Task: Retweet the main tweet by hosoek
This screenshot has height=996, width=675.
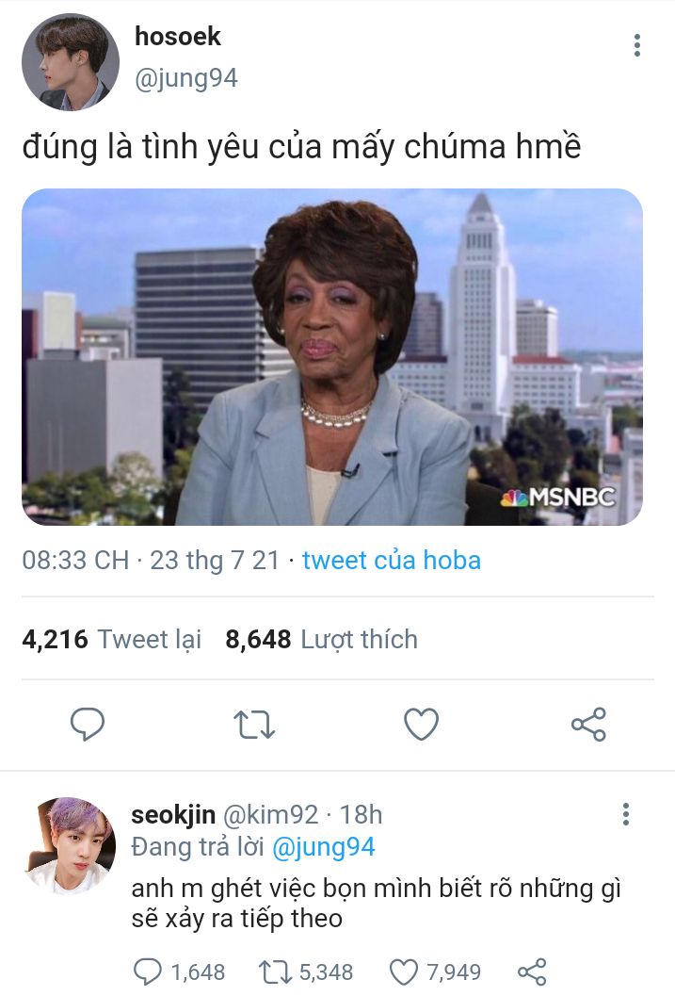Action: click(254, 724)
